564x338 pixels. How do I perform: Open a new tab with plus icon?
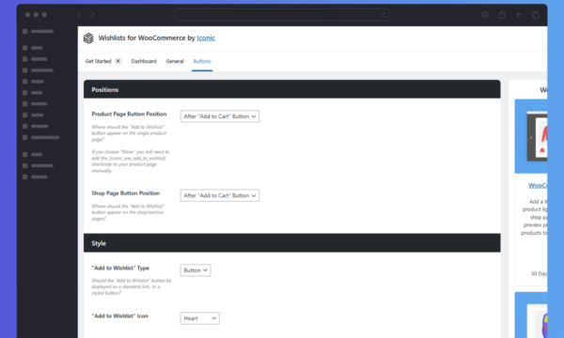pyautogui.click(x=518, y=15)
